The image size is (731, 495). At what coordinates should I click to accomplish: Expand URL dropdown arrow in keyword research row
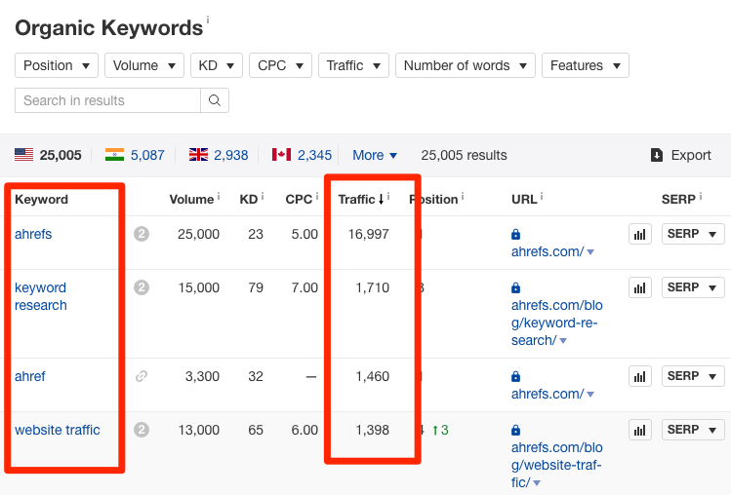click(x=563, y=341)
